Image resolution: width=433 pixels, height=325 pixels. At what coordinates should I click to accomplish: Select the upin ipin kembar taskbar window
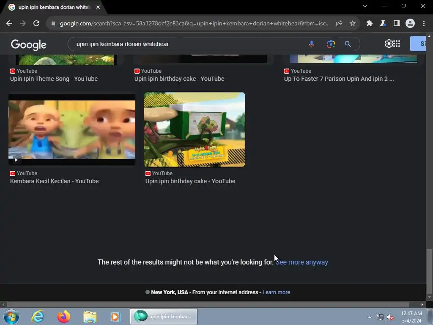click(164, 317)
